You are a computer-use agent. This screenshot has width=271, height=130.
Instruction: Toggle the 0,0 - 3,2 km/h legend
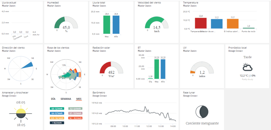point(57,108)
